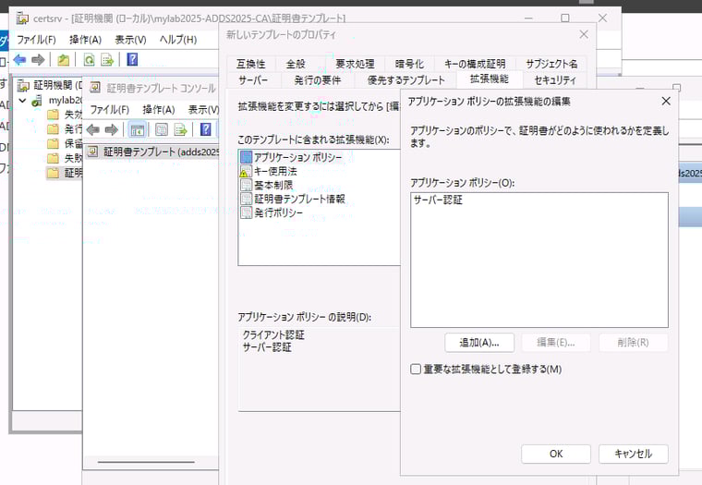
Task: Click 証明書テンプレート コンソール title icon
Action: pyautogui.click(x=95, y=88)
